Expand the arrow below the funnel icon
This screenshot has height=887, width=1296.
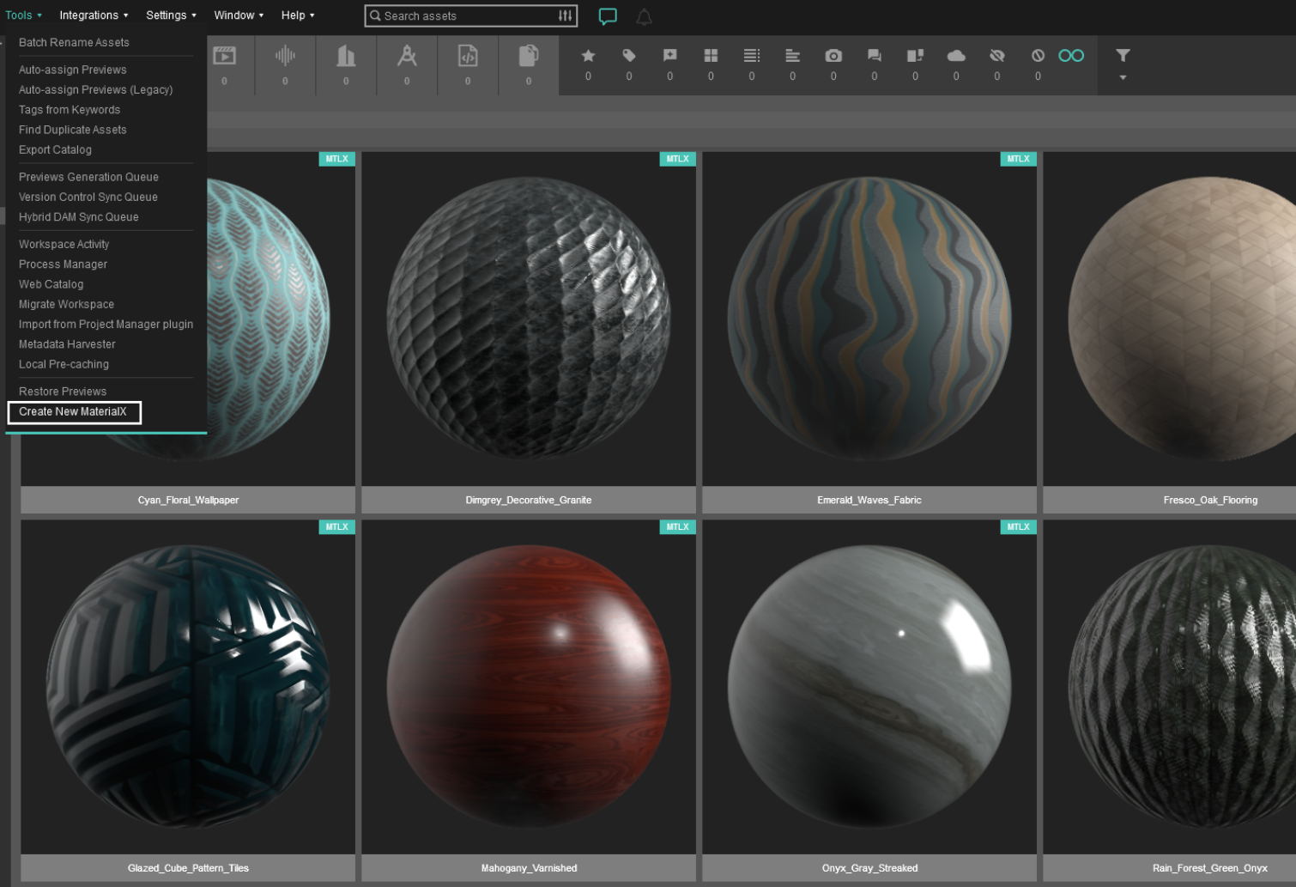point(1123,78)
